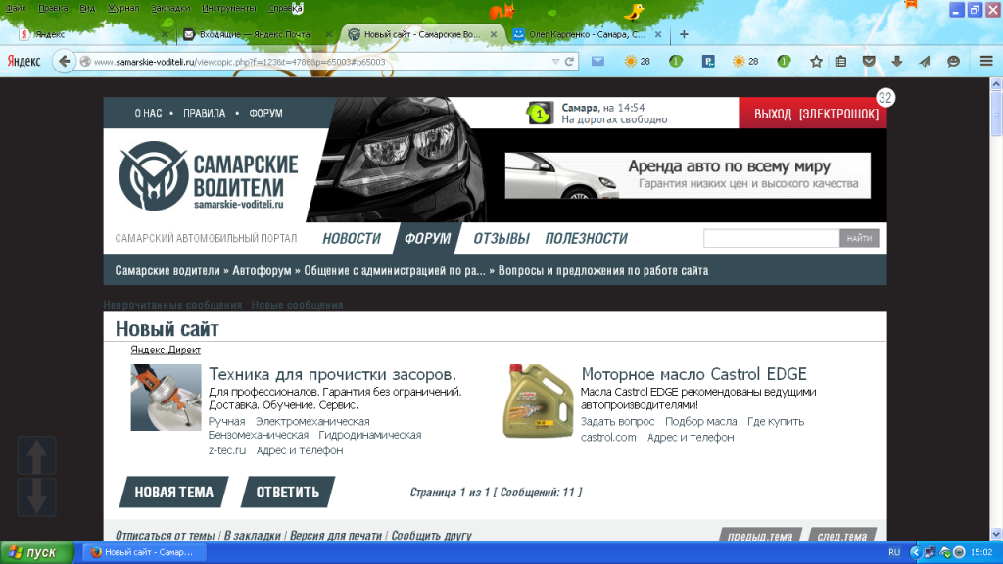Open the Windows пуск start button
The width and height of the screenshot is (1003, 564).
coord(37,552)
